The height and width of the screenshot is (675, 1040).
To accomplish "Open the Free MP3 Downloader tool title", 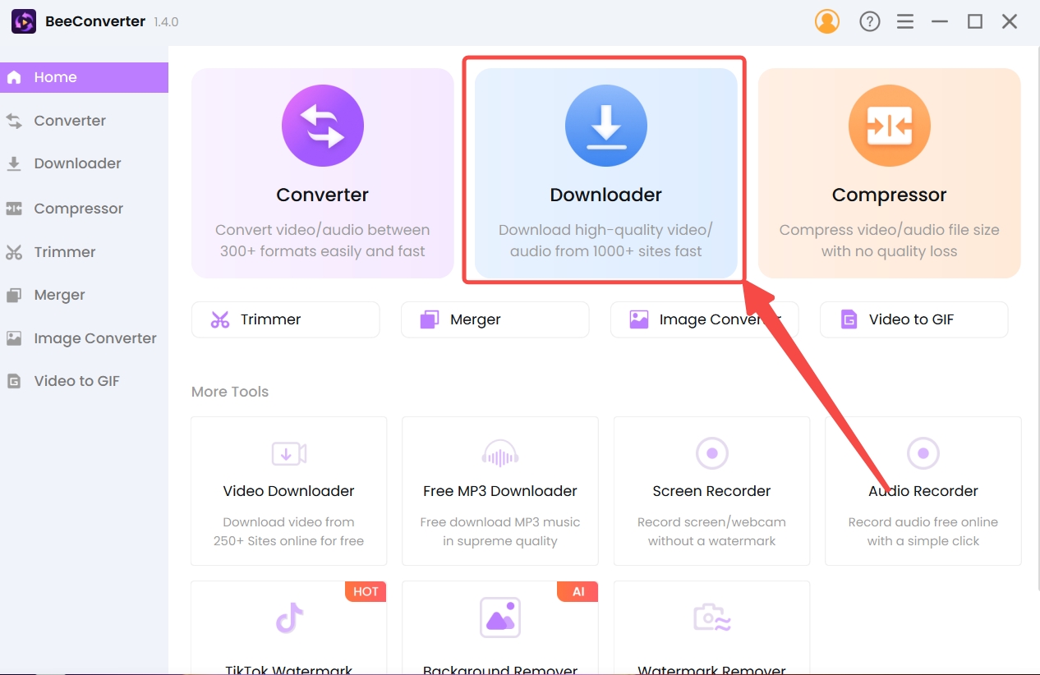I will 500,491.
